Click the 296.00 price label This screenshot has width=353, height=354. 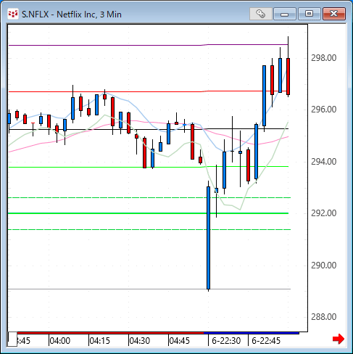[x=323, y=110]
